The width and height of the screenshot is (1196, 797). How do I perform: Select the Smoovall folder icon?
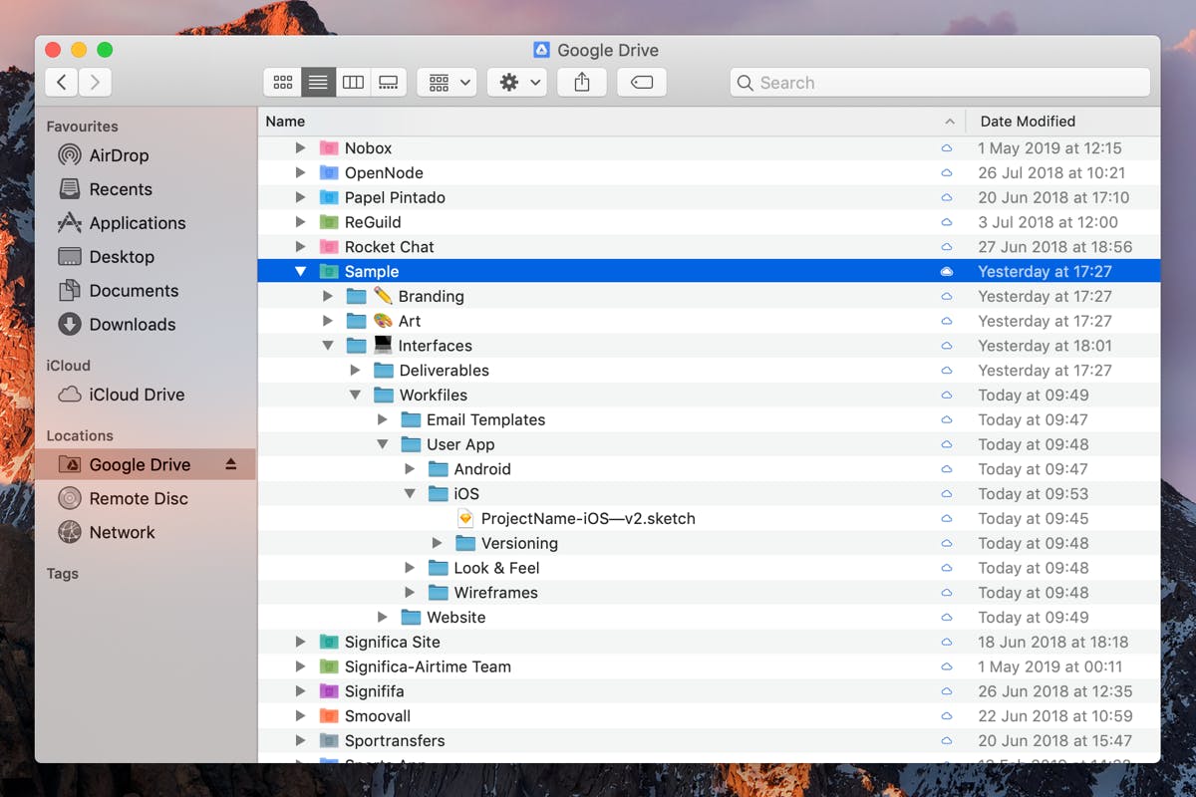pyautogui.click(x=329, y=716)
